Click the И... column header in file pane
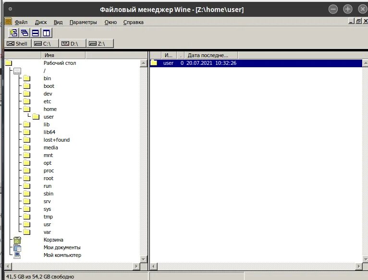368x280 pixels. (x=169, y=55)
